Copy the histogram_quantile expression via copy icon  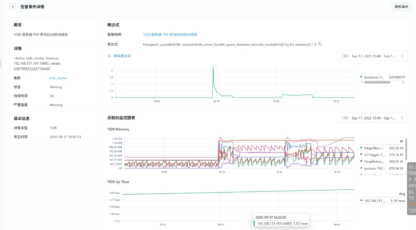[320, 44]
